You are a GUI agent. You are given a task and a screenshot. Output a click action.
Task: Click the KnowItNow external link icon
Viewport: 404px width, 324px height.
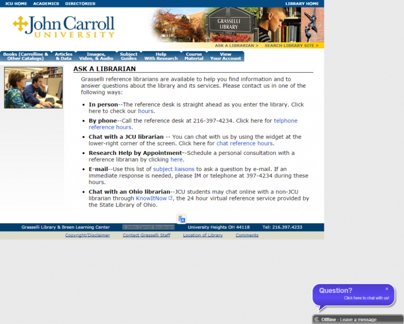170,198
